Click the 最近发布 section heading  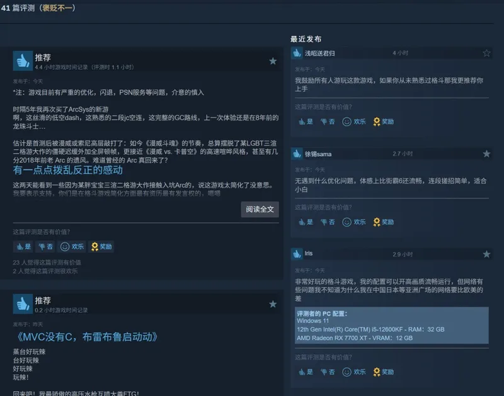pos(306,39)
